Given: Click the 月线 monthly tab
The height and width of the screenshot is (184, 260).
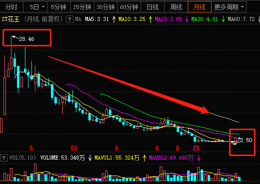Looking at the screenshot, I should (200, 7).
